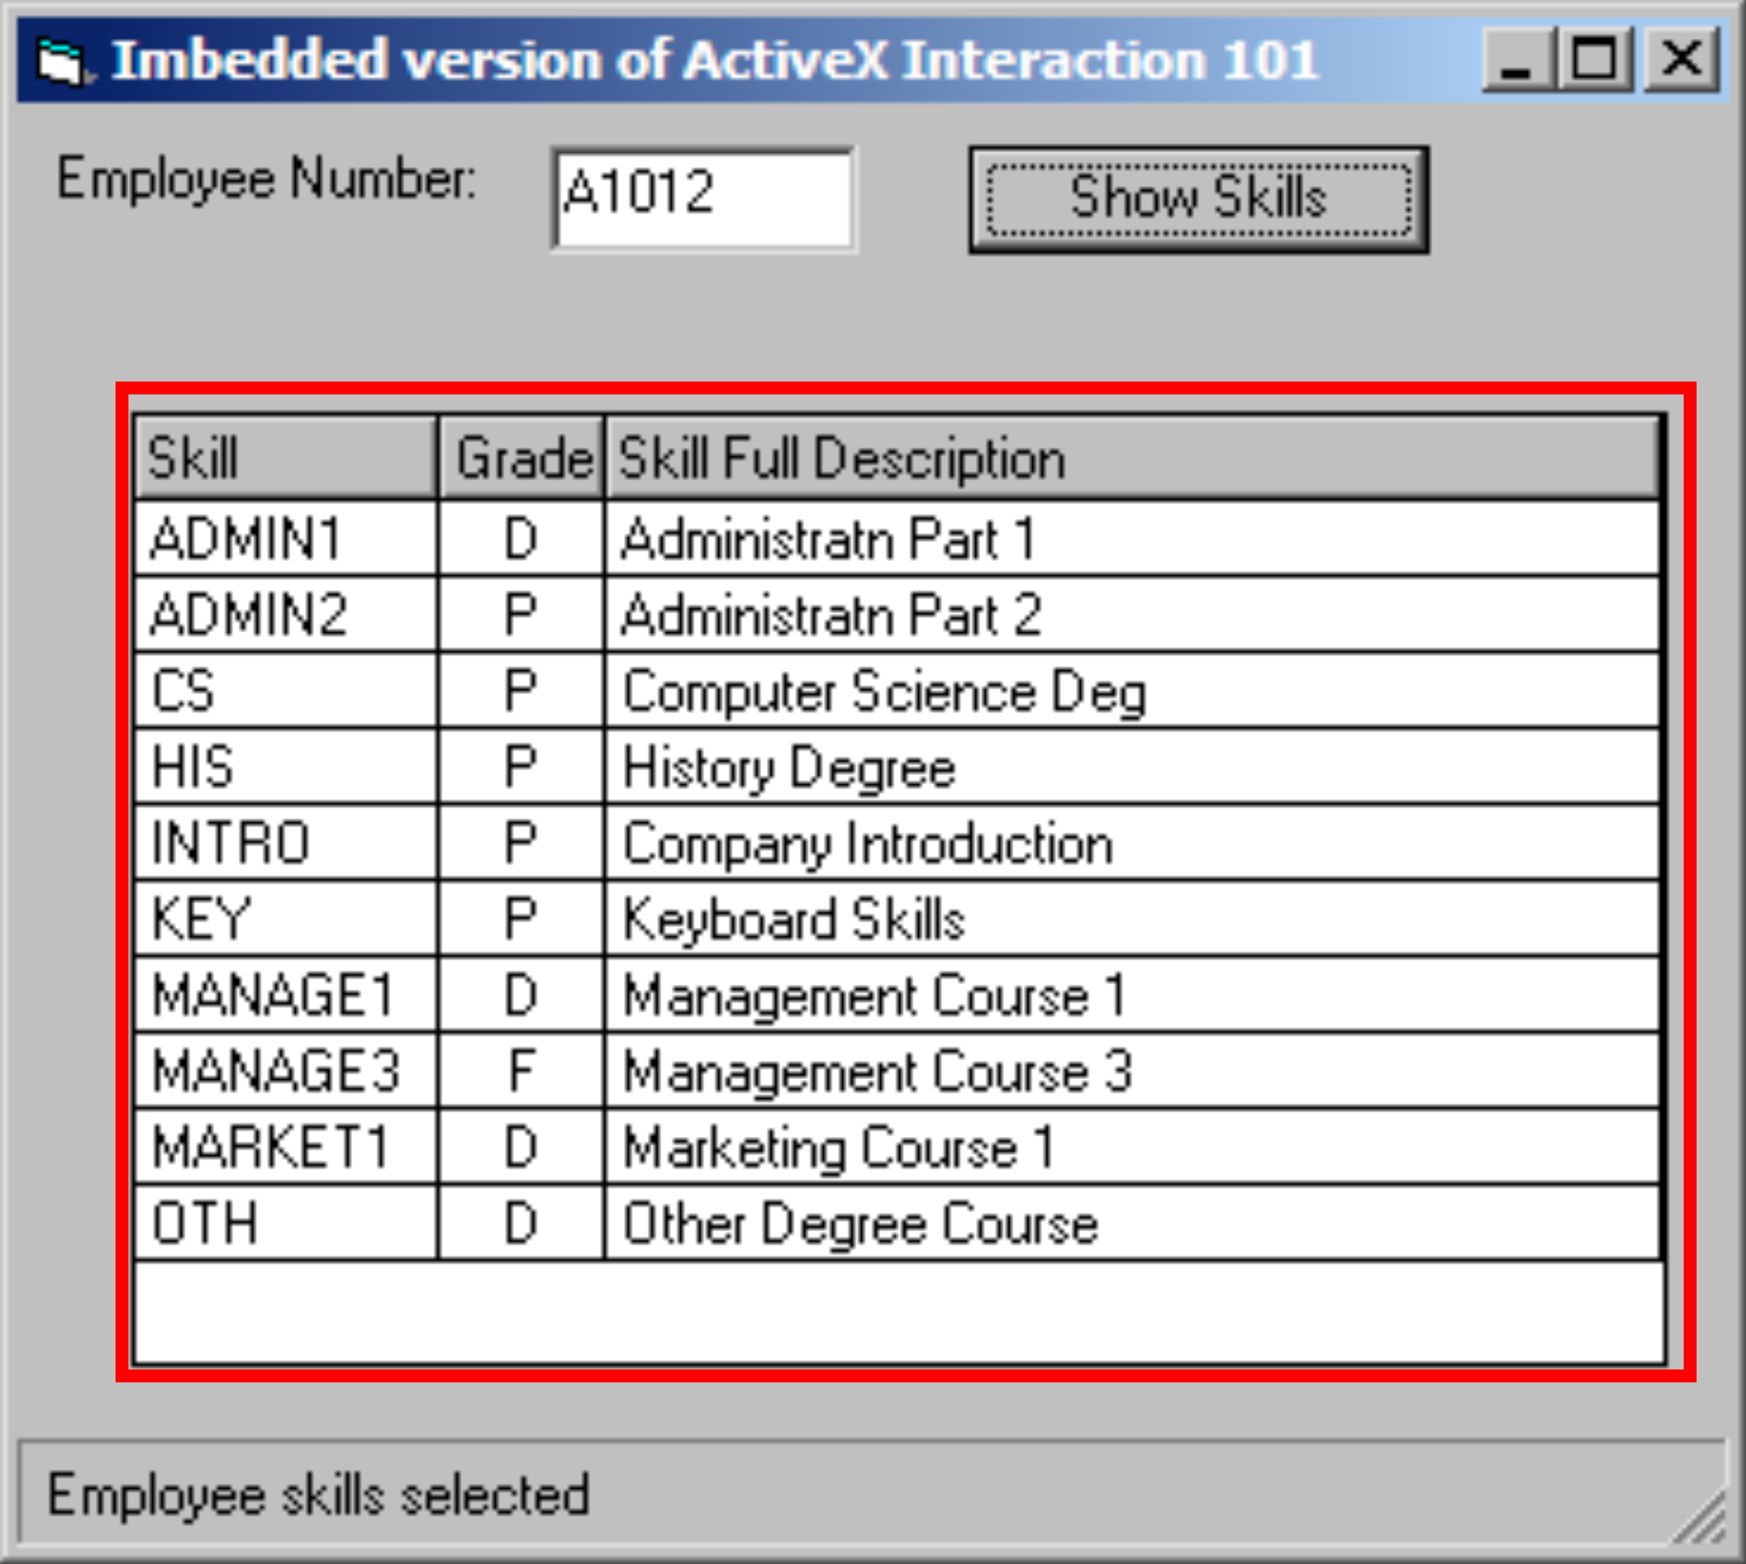Viewport: 1746px width, 1564px height.
Task: Select the ADMIN2 skill row
Action: coord(284,616)
